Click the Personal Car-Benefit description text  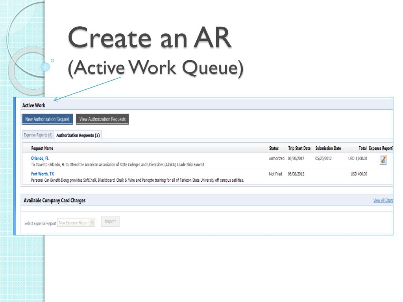pyautogui.click(x=137, y=180)
